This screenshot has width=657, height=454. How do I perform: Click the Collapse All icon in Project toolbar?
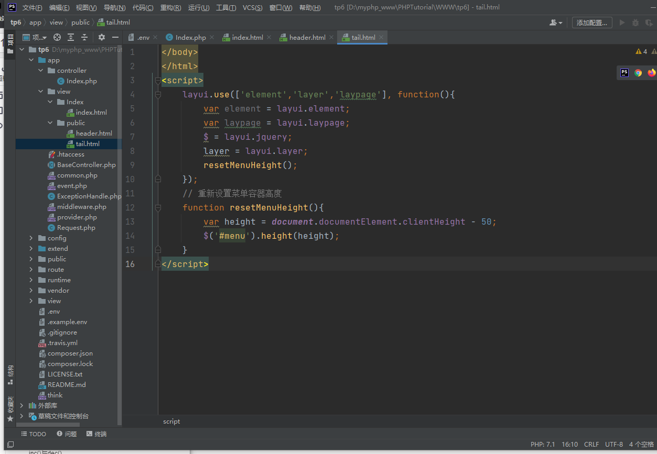[x=84, y=37]
